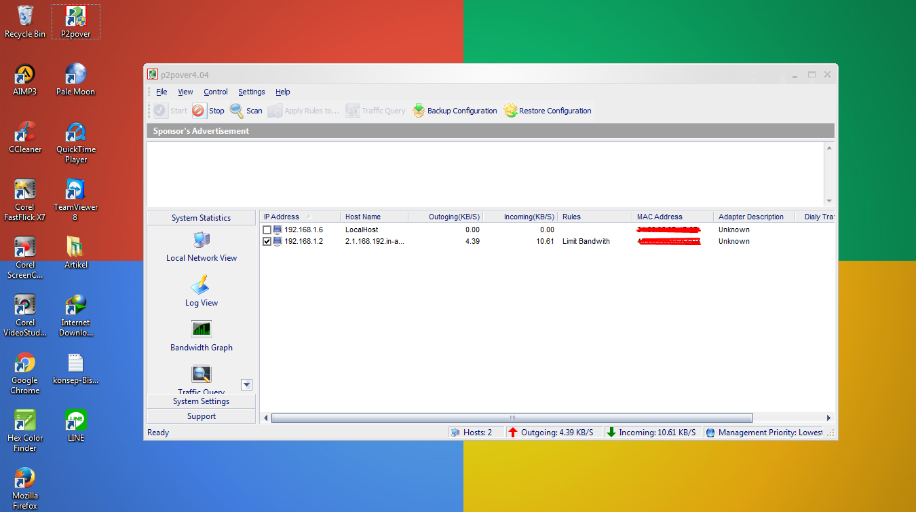This screenshot has height=512, width=916.
Task: Open Bandwidth Graph in sidebar
Action: (x=202, y=336)
